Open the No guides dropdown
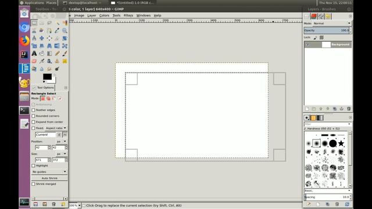372x209 pixels. (49, 172)
